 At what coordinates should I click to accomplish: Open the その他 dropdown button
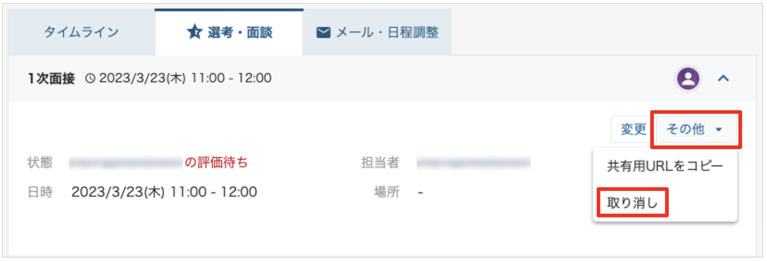coord(696,130)
